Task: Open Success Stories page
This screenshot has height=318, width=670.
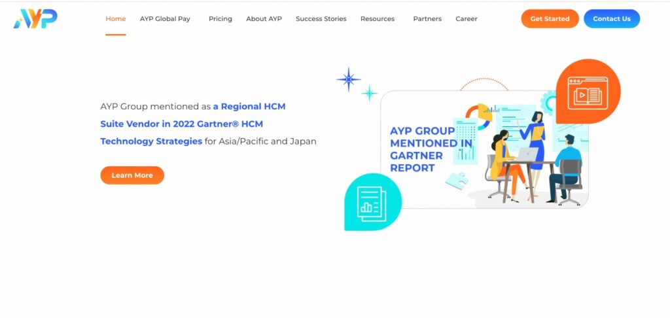Action: pyautogui.click(x=321, y=19)
